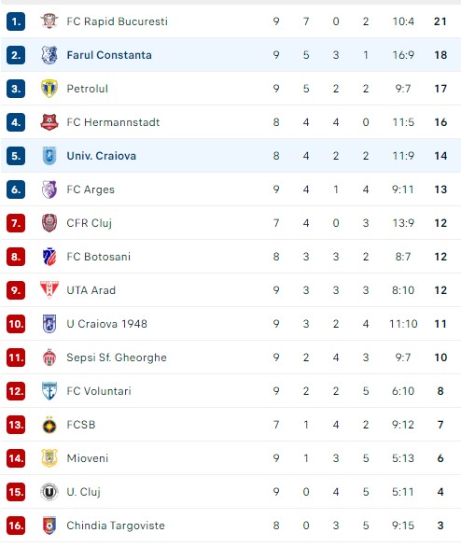Open the FC Voluntari team link
The width and height of the screenshot is (461, 547).
pyautogui.click(x=99, y=391)
